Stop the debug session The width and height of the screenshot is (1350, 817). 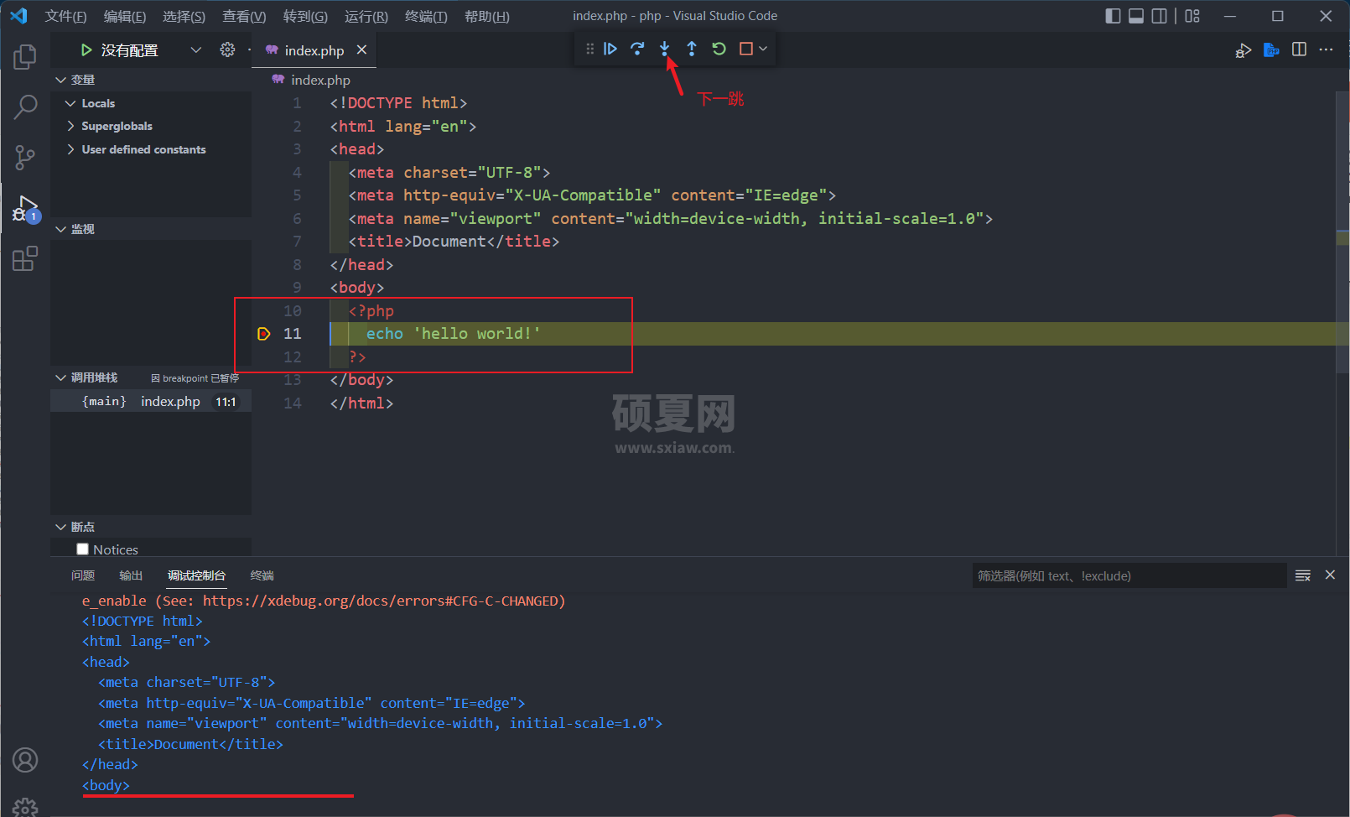point(746,49)
